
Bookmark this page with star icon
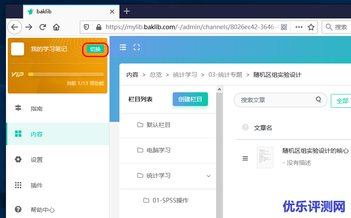coord(311,27)
